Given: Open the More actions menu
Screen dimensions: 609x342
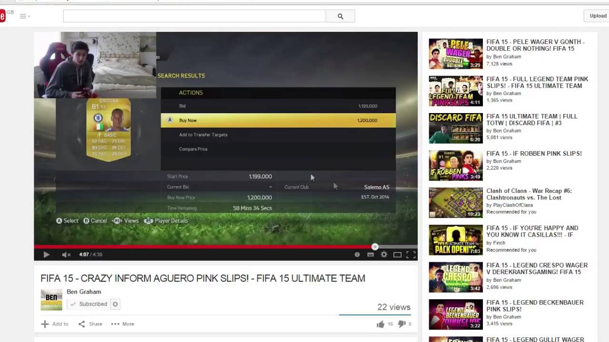Looking at the screenshot, I should pos(123,324).
